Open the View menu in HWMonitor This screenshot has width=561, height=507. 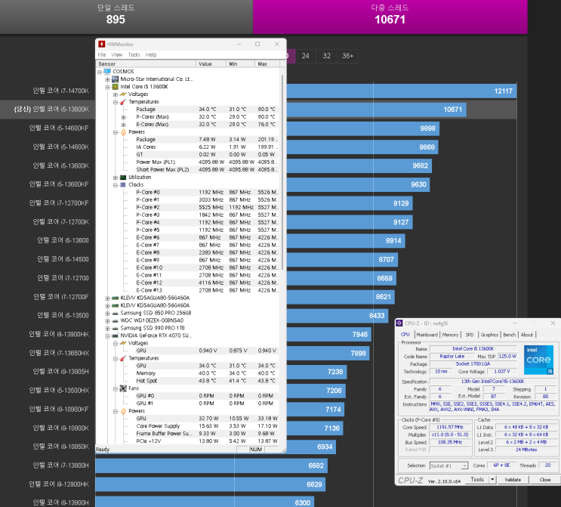(x=116, y=55)
